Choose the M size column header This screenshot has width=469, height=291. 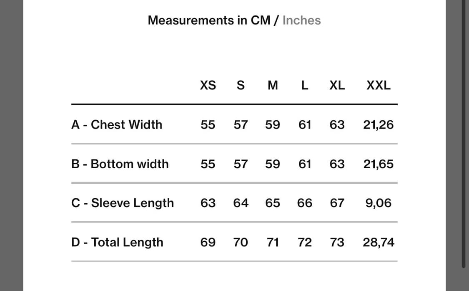273,86
